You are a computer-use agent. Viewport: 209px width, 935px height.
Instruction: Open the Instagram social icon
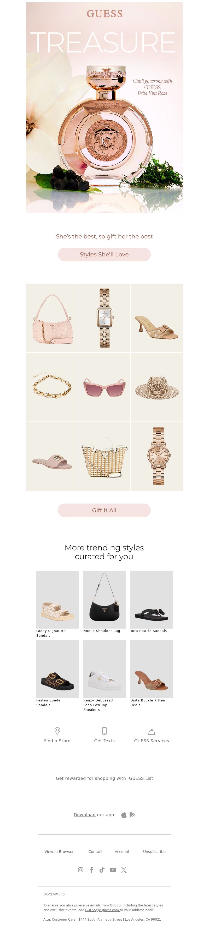point(81,869)
